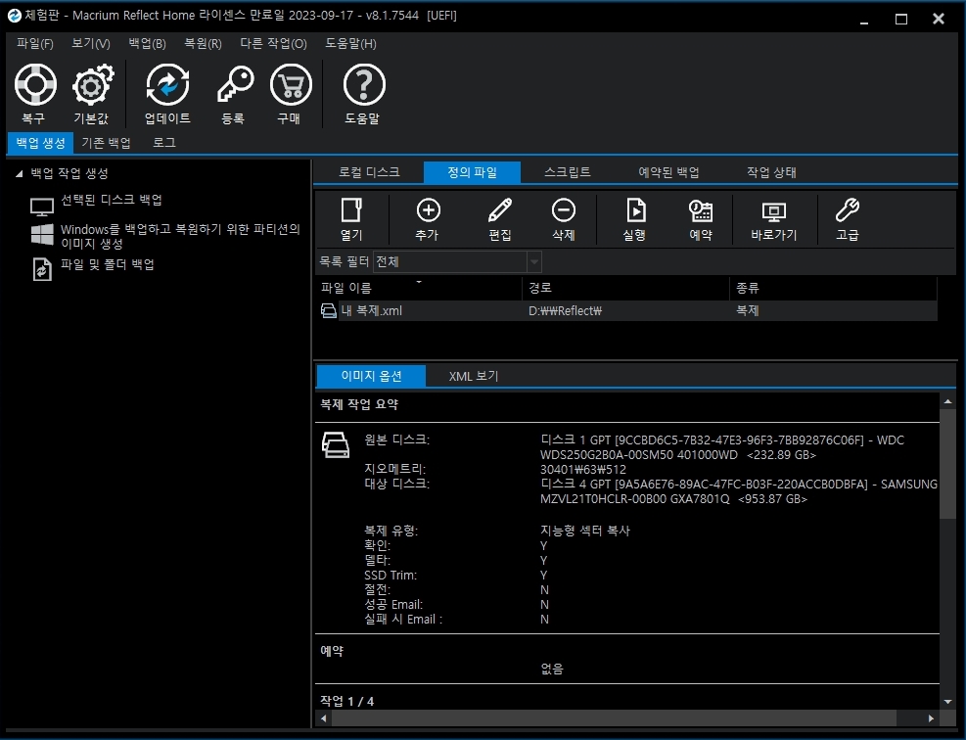Click 목록 필터 combo box showing 전체
The width and height of the screenshot is (966, 740).
pos(456,262)
